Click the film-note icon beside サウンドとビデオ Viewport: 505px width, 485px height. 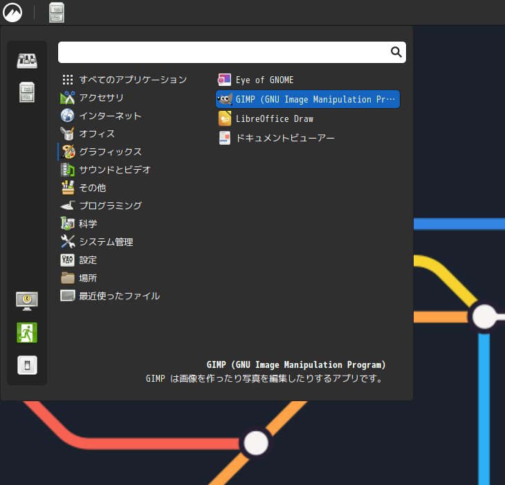pos(68,170)
